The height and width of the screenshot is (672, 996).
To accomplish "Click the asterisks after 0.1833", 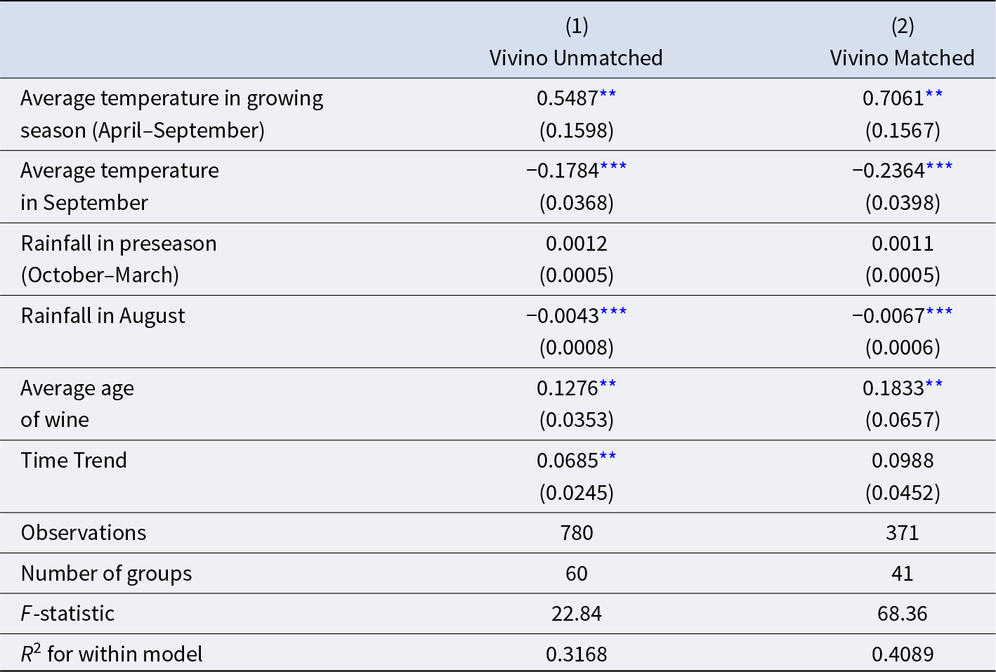I will (x=934, y=385).
